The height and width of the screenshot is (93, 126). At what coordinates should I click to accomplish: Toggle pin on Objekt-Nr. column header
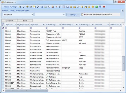click(15, 25)
